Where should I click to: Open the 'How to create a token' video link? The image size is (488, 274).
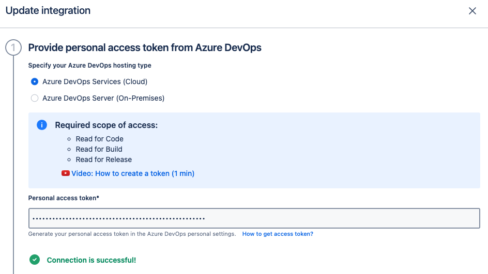click(133, 173)
